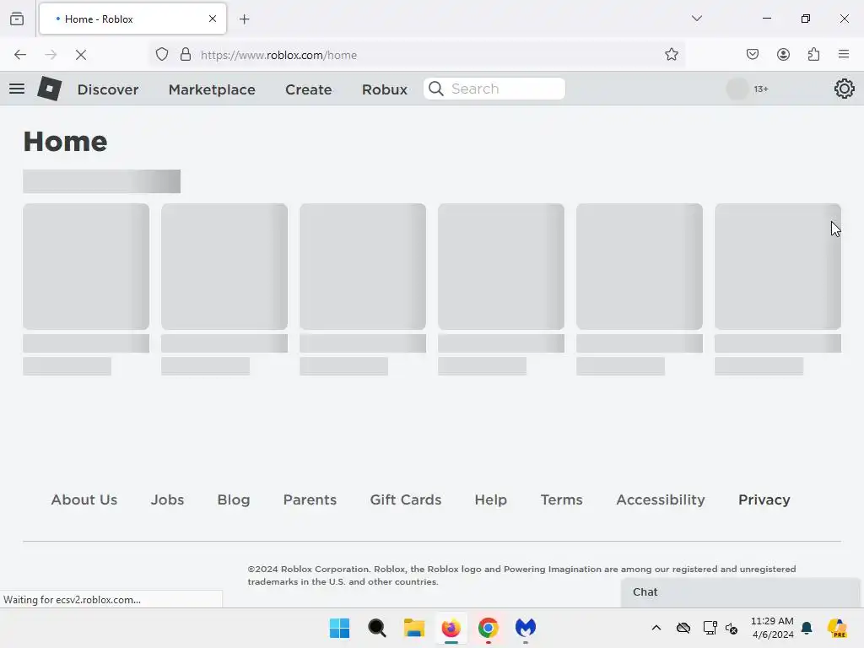Open the Help link
This screenshot has width=864, height=648.
pos(491,499)
